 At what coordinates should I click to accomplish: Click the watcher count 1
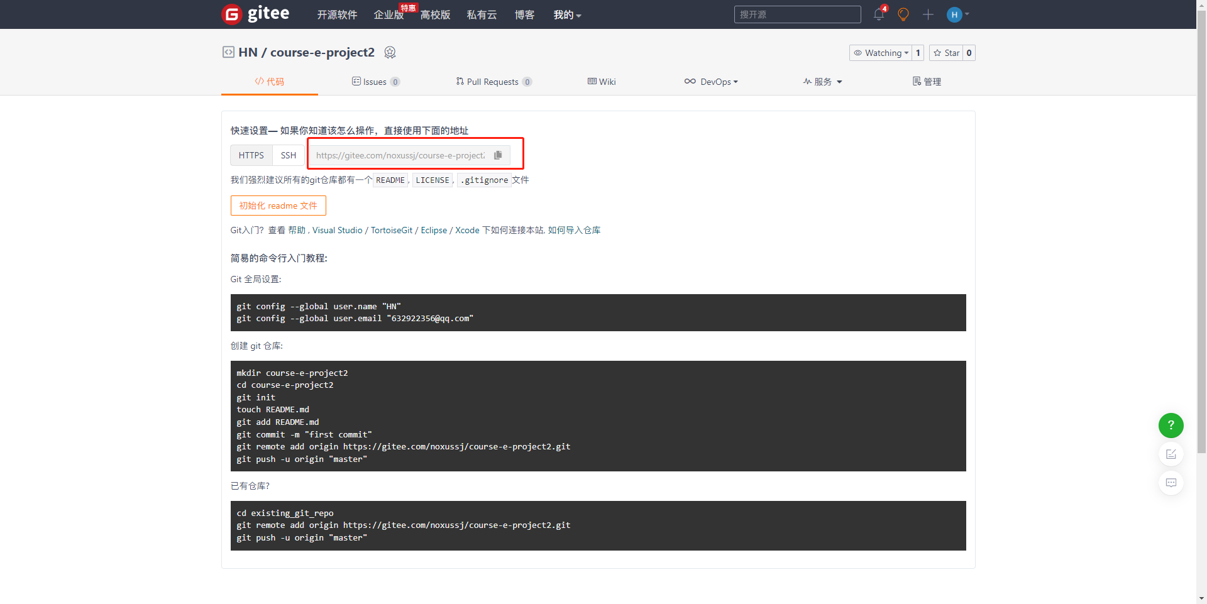(x=918, y=53)
